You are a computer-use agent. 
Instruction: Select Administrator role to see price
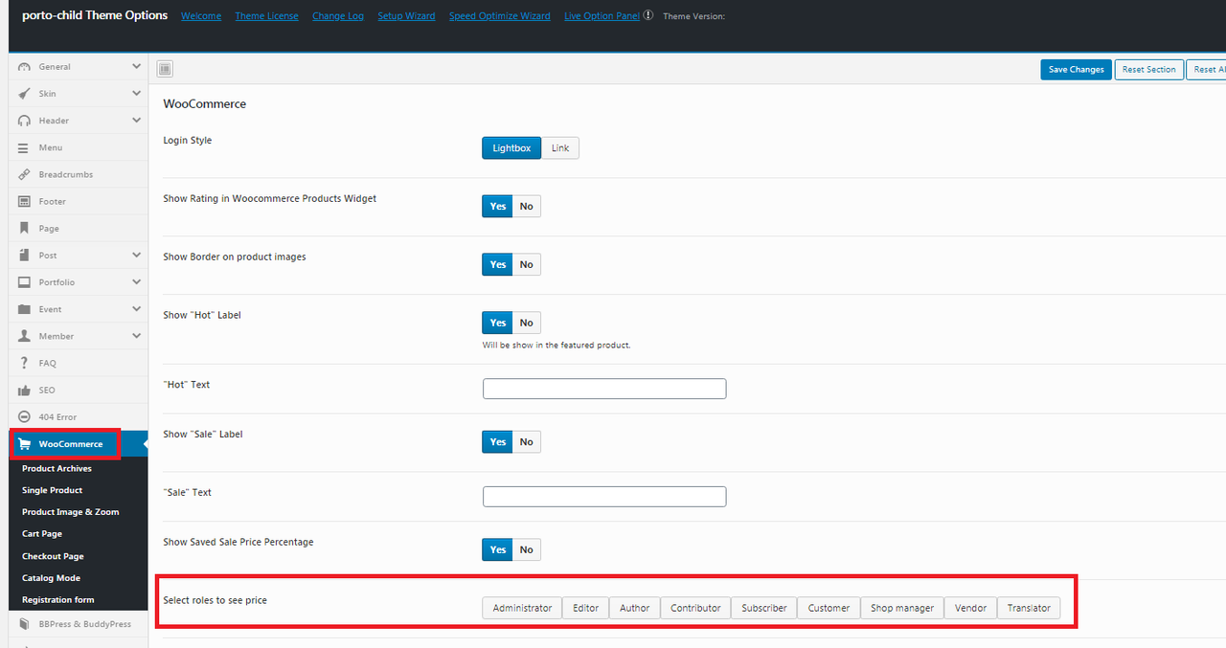[x=522, y=608]
